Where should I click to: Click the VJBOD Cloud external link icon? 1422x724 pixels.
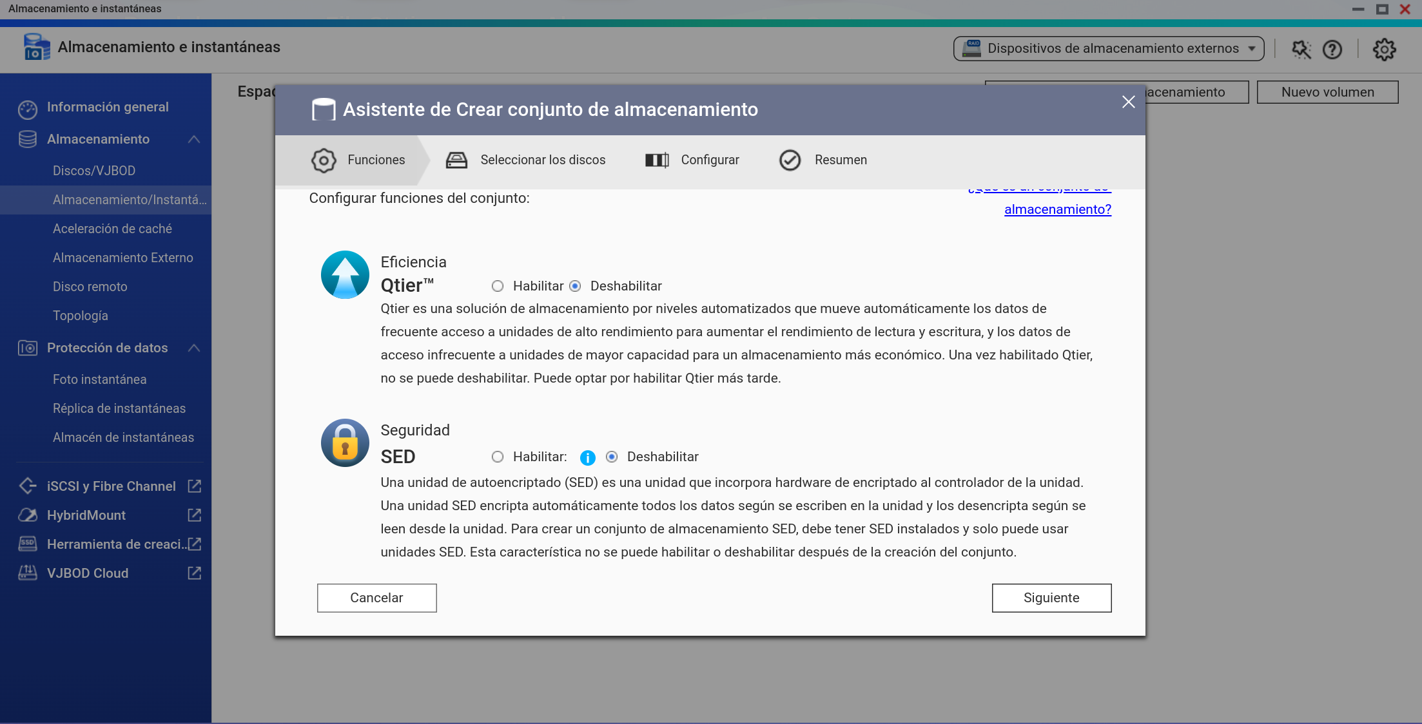pyautogui.click(x=194, y=573)
